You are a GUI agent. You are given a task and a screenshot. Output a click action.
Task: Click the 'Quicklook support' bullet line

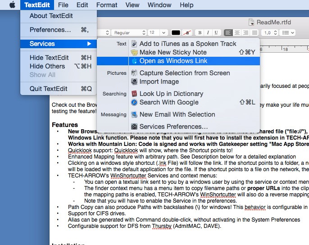[150, 150]
